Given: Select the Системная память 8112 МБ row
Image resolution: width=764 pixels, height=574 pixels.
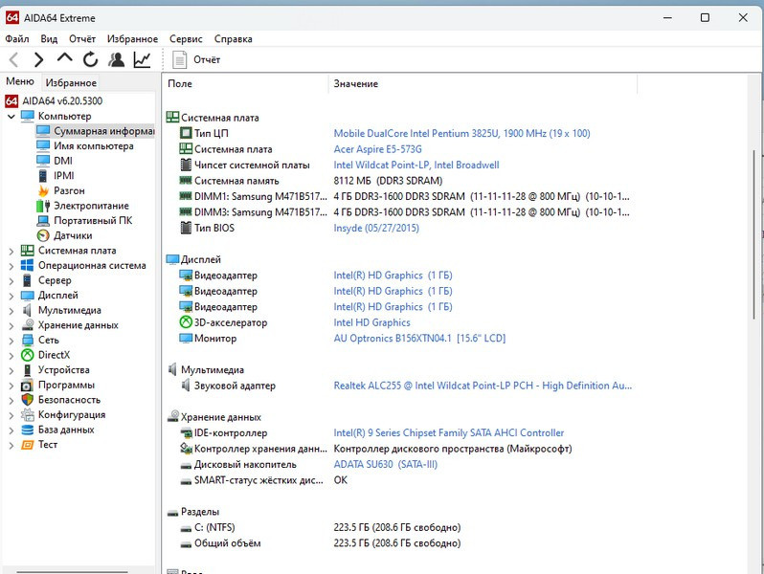Looking at the screenshot, I should click(311, 181).
